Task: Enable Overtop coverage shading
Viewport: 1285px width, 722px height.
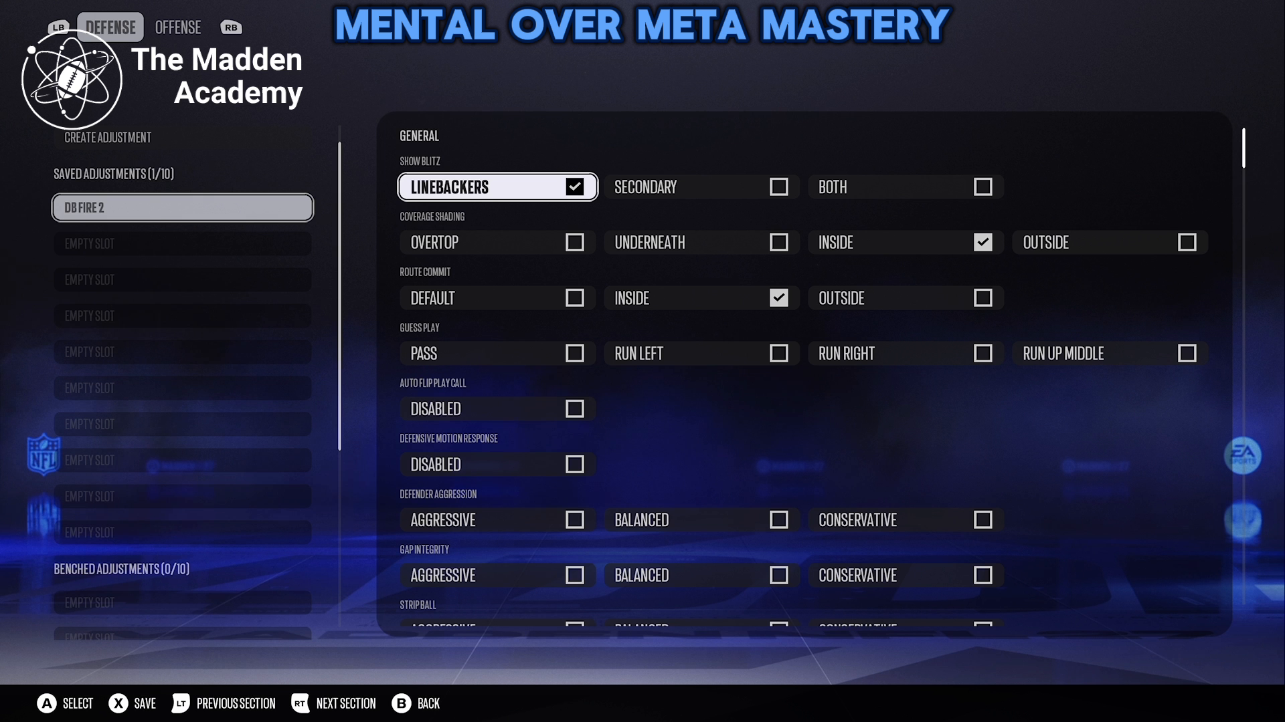Action: [x=498, y=243]
